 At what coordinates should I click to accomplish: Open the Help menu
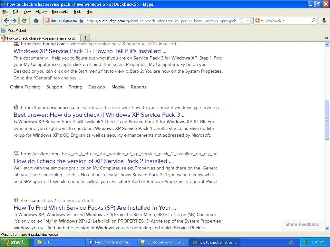(90, 12)
